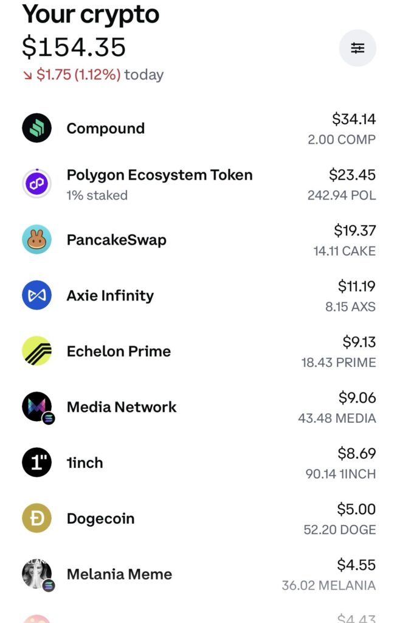Viewport: 397px width, 623px height.
Task: Tap the PancakeSwap bunny icon
Action: 37,240
